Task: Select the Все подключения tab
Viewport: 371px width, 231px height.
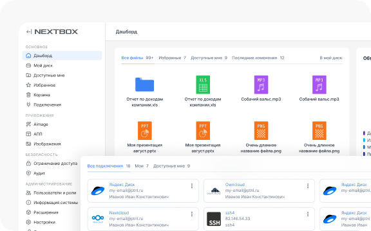Action: pos(109,166)
